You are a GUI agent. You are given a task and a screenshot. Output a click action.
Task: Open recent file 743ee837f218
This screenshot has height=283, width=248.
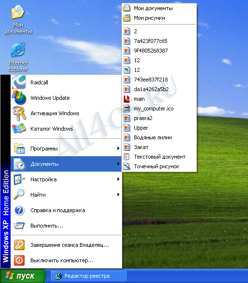[159, 80]
